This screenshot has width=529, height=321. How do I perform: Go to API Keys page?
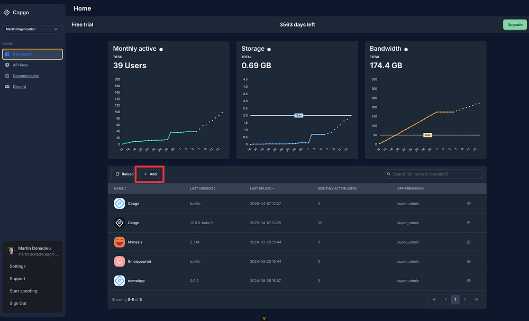click(20, 65)
